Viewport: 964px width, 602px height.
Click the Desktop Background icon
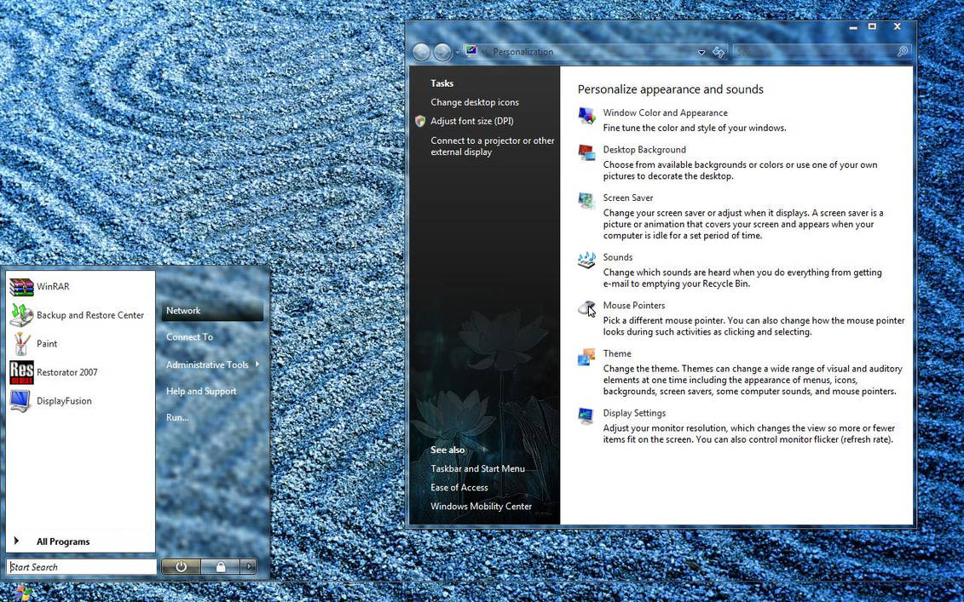pyautogui.click(x=586, y=152)
